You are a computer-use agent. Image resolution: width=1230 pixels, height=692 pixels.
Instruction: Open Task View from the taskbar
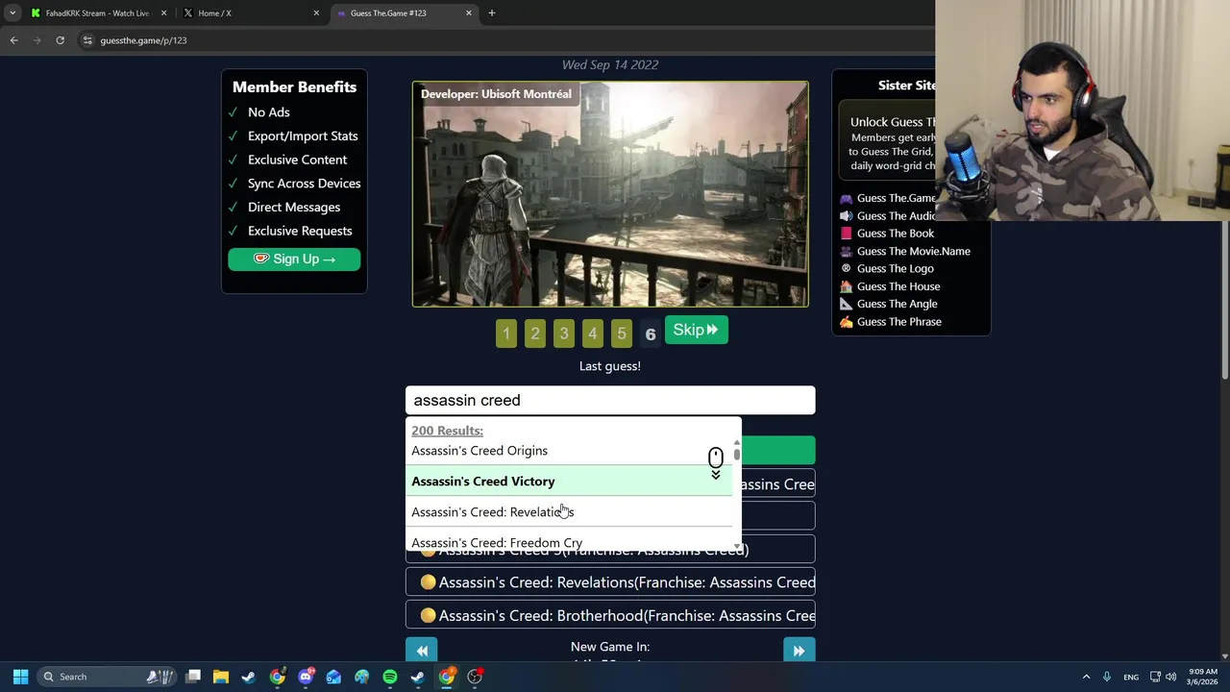(193, 677)
